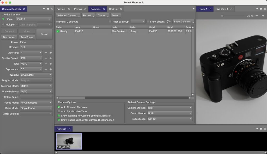This screenshot has width=267, height=154.
Task: Open the active camera ZV-E10 dropdown
Action: [34, 19]
